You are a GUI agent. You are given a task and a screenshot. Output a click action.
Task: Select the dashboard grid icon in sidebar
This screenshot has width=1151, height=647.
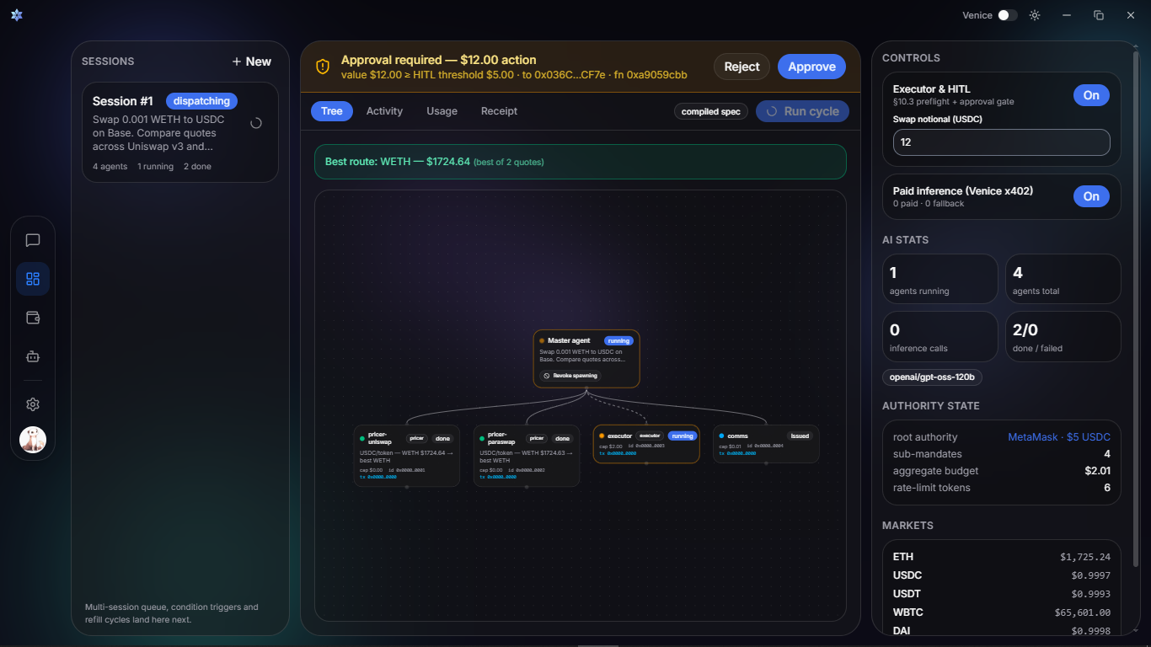point(33,279)
